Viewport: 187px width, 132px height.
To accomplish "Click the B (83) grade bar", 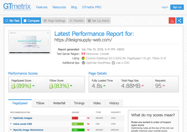I will pyautogui.click(x=79, y=124).
